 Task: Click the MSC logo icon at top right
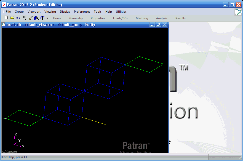[238, 12]
